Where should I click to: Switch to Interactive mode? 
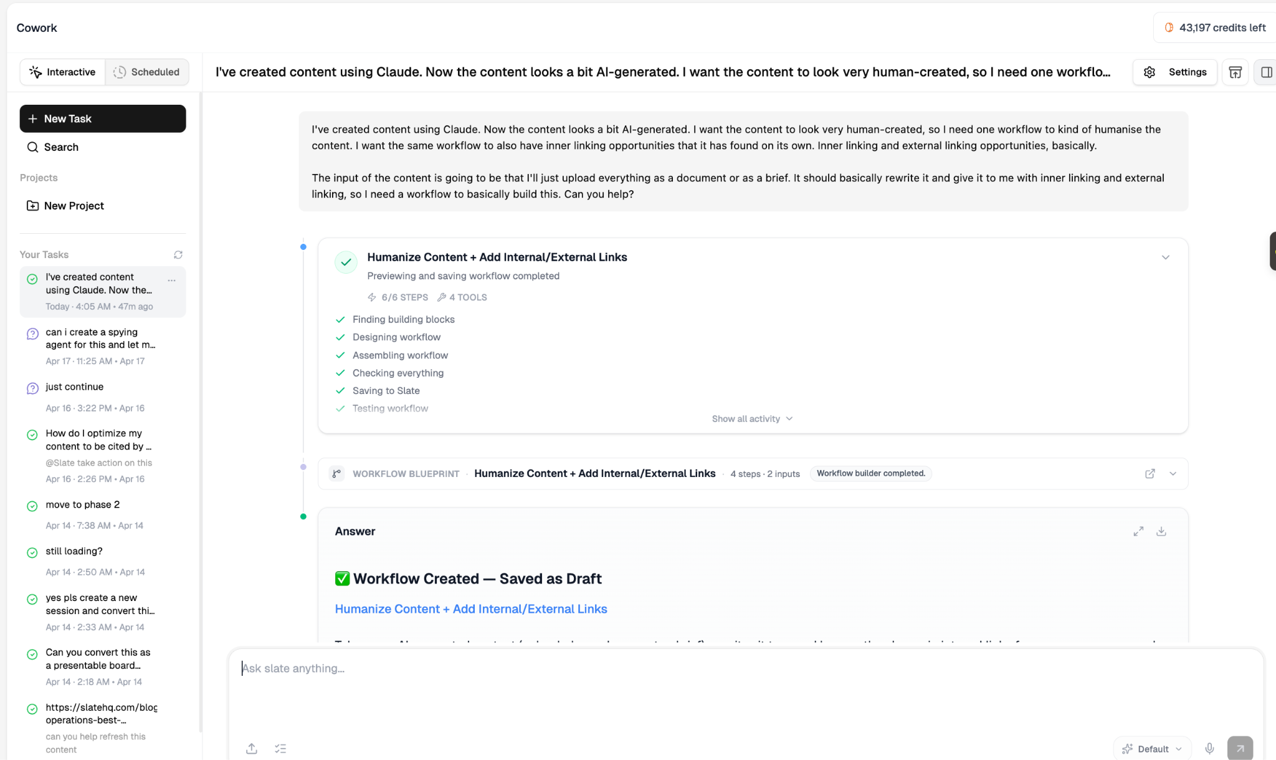point(62,72)
